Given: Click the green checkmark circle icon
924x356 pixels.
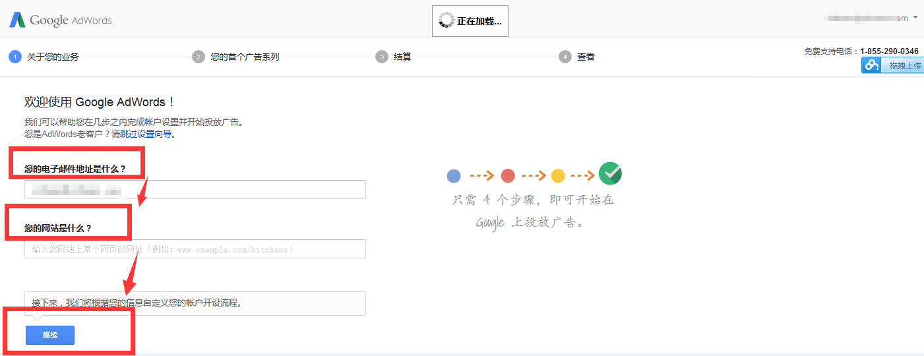Looking at the screenshot, I should (611, 173).
